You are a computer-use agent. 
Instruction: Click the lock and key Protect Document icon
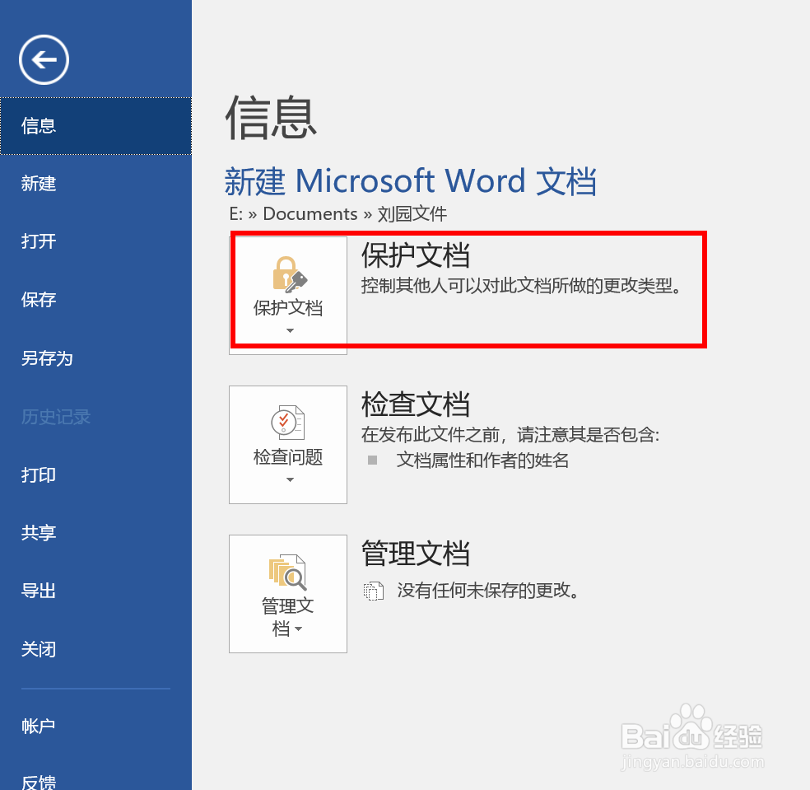point(289,274)
